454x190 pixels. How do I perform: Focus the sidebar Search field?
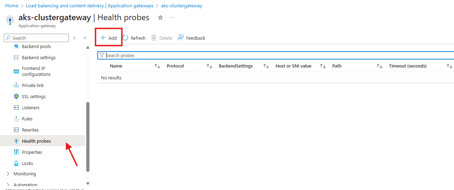coord(37,38)
